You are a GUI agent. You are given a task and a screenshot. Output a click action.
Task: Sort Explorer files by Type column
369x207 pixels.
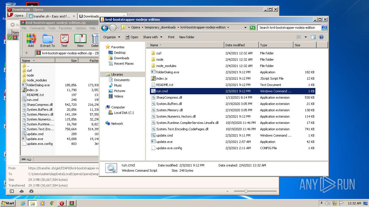tap(276, 45)
